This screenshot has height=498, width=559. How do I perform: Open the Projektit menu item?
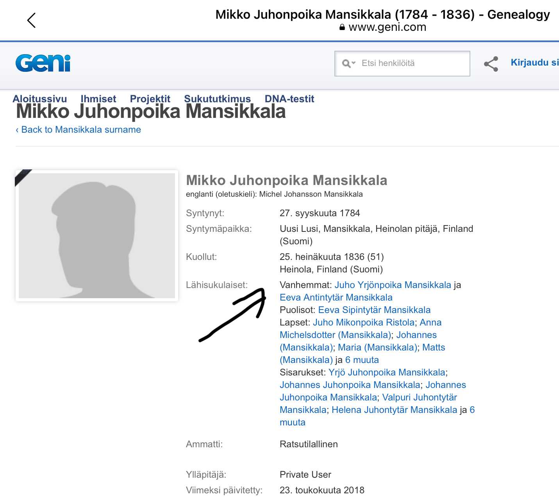(150, 99)
